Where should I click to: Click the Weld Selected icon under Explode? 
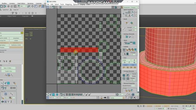coord(127,54)
